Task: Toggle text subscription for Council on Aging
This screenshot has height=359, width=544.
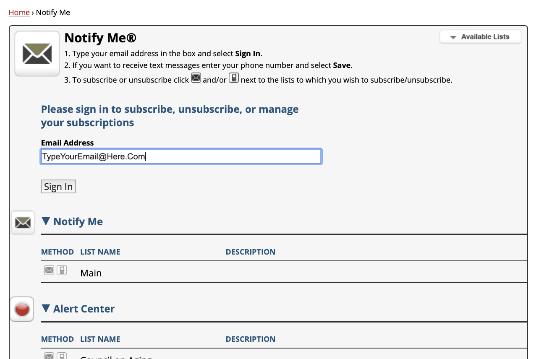Action: [x=62, y=356]
